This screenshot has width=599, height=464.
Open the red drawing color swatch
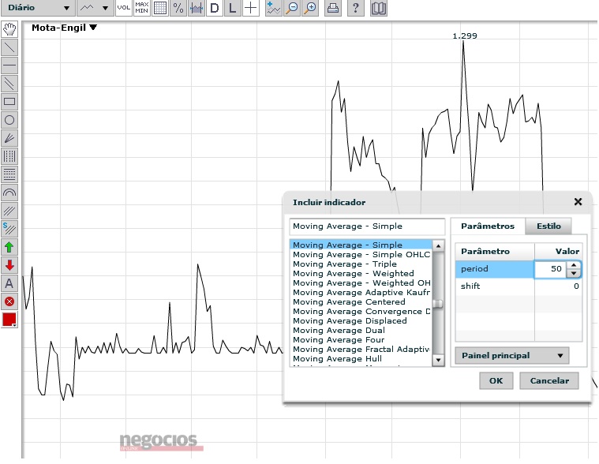point(9,320)
